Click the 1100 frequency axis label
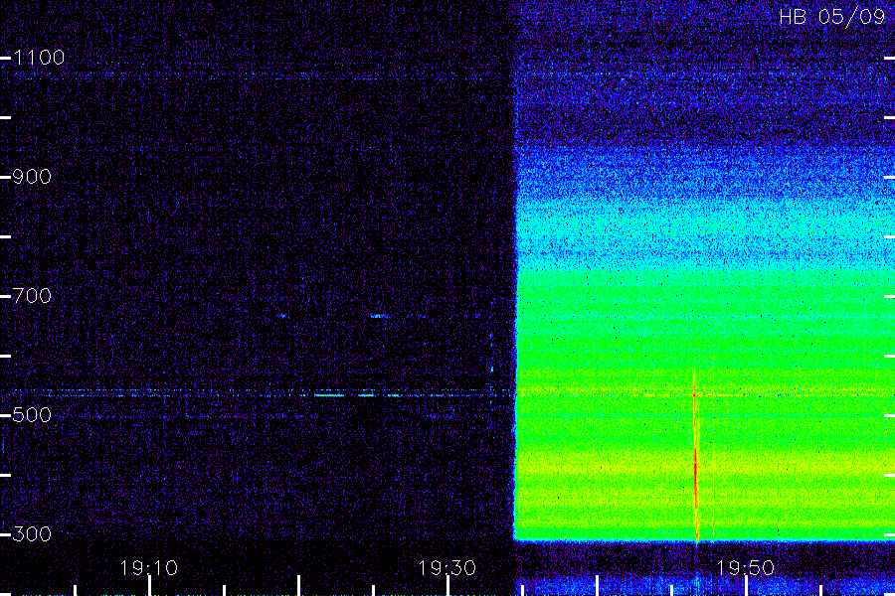Screen dimensions: 895x596 point(39,58)
